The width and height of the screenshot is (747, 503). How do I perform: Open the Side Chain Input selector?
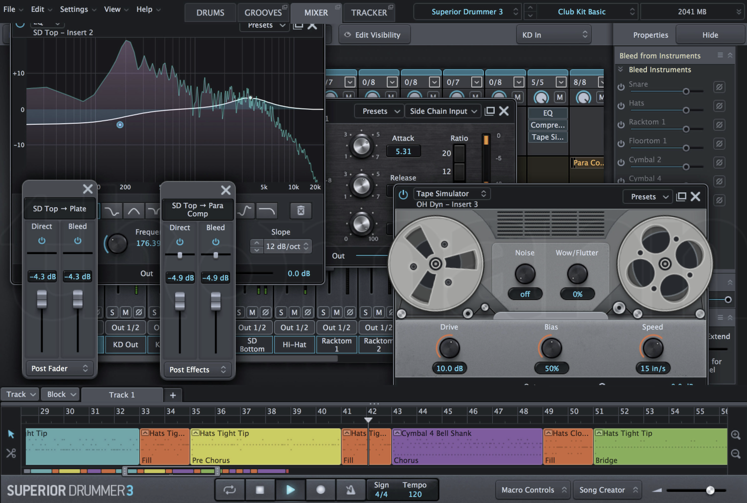coord(442,111)
